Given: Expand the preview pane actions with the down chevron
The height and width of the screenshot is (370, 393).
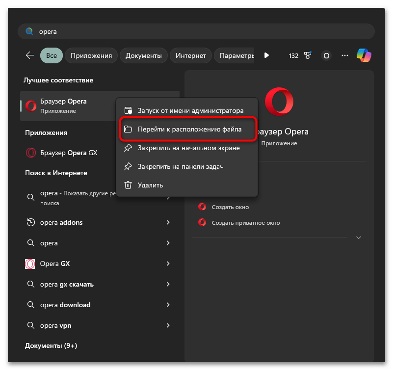Looking at the screenshot, I should click(x=359, y=238).
